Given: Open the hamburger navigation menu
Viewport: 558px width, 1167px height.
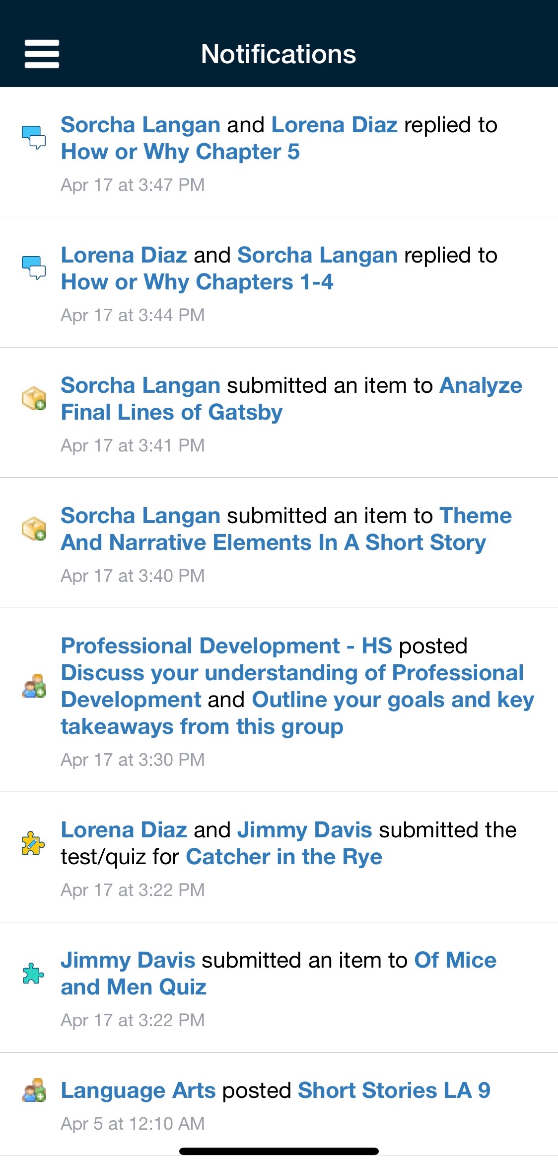Looking at the screenshot, I should pos(42,54).
